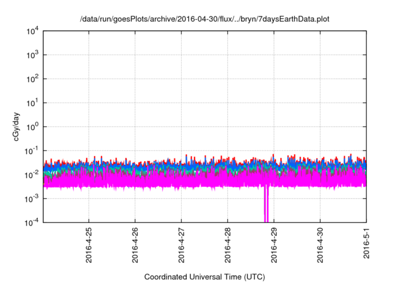Image resolution: width=404 pixels, height=283 pixels.
Task: Click the 10^-2 y-axis tick label
Action: (x=32, y=175)
